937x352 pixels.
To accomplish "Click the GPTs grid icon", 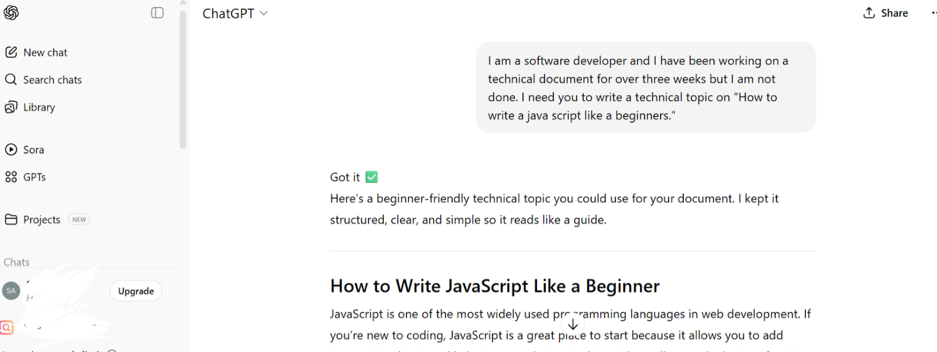I will [x=11, y=177].
